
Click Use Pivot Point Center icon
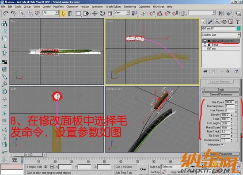coord(134,14)
